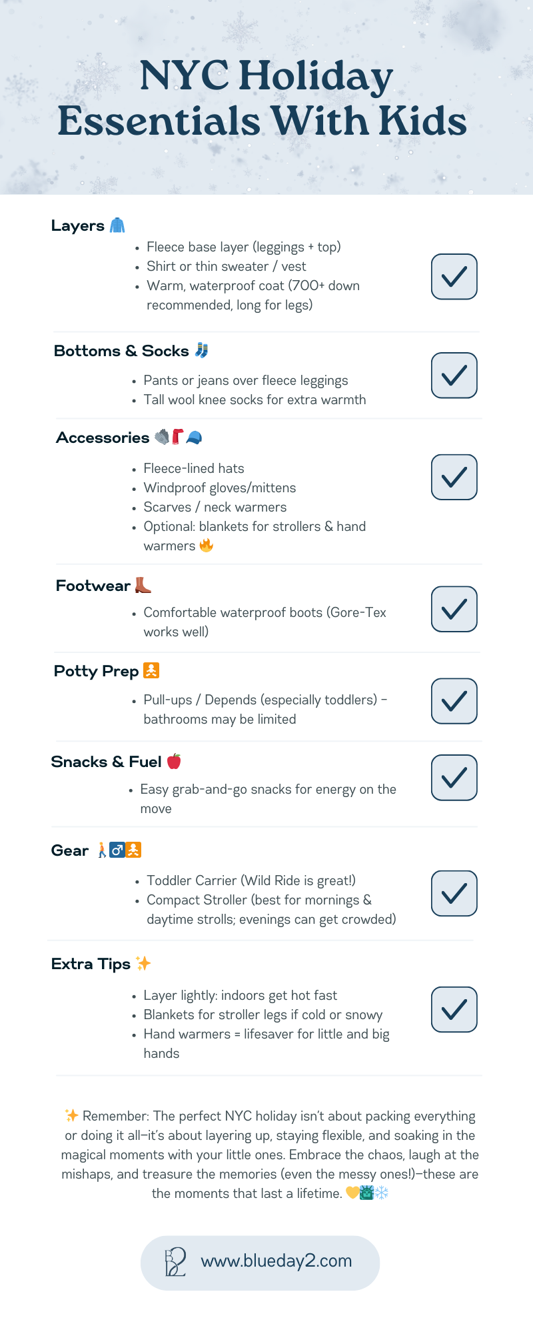Open the www.blueday2.com link
This screenshot has width=533, height=1334.
(276, 1261)
